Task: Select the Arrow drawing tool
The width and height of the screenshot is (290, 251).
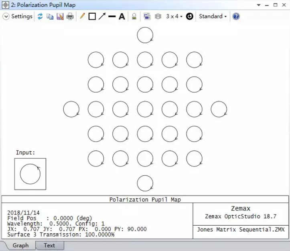Action: [x=102, y=16]
